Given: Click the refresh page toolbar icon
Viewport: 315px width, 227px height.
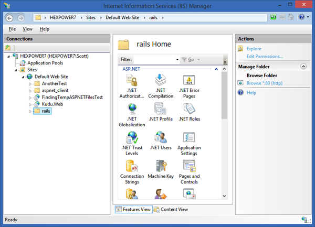Looking at the screenshot, I should pyautogui.click(x=273, y=17).
